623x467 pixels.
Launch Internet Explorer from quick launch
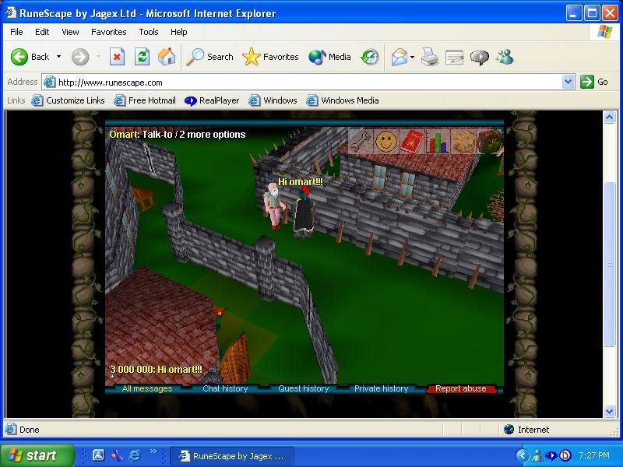[135, 455]
